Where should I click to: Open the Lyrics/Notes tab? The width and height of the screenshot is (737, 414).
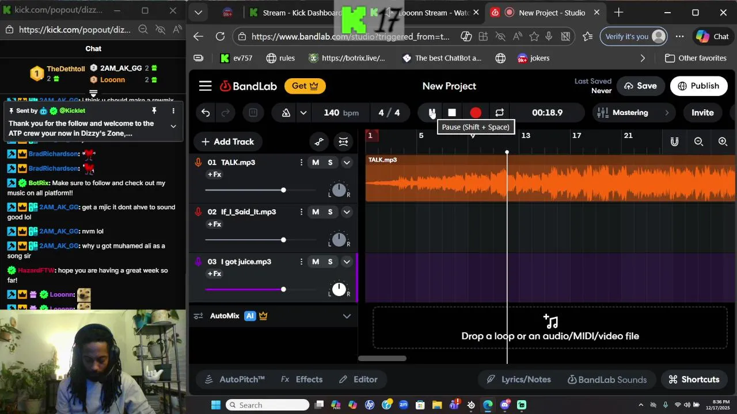coord(518,379)
